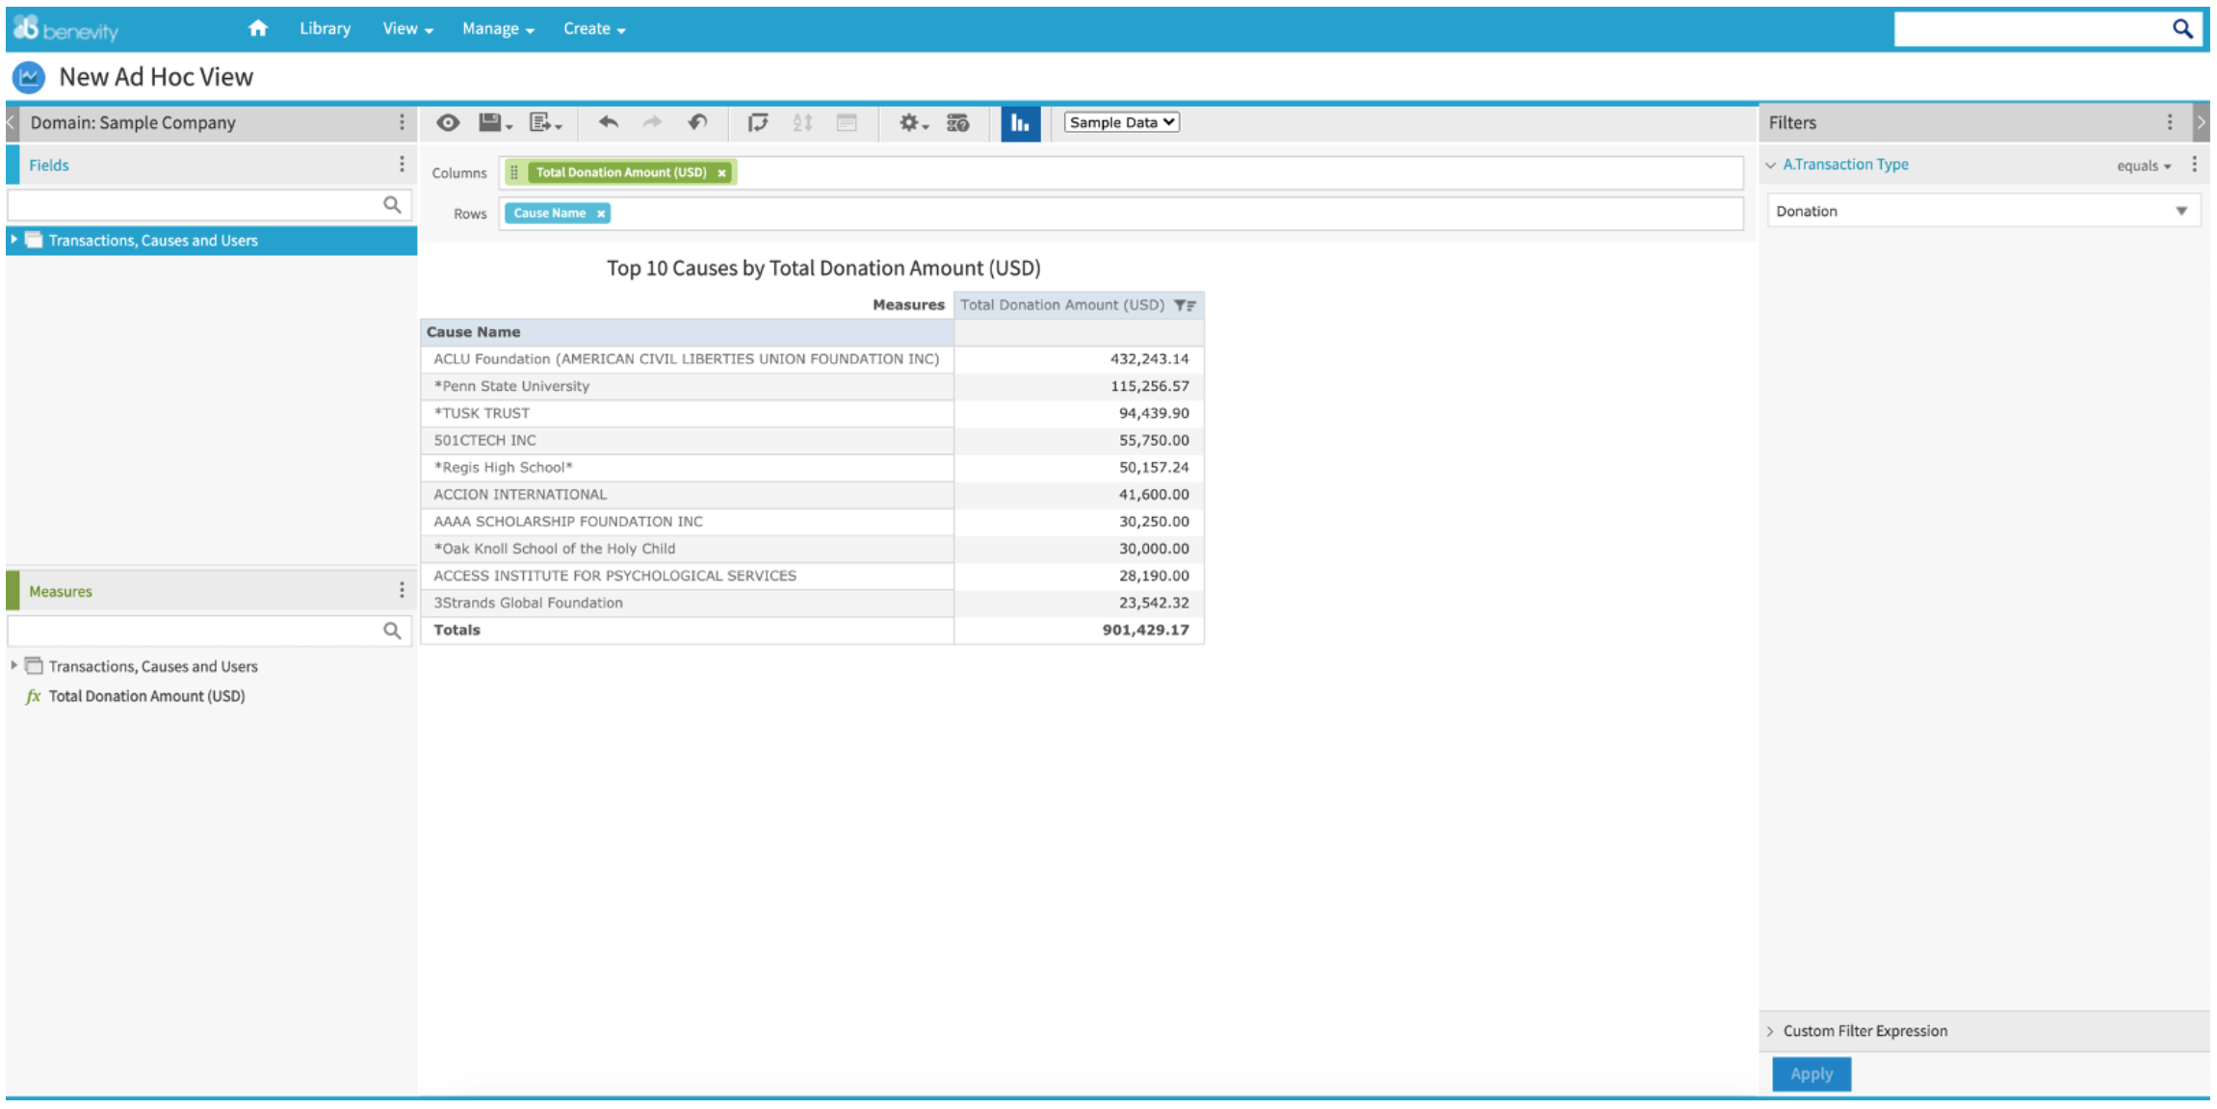Click the Ad Hoc View chart icon
Image resolution: width=2217 pixels, height=1109 pixels.
point(29,77)
